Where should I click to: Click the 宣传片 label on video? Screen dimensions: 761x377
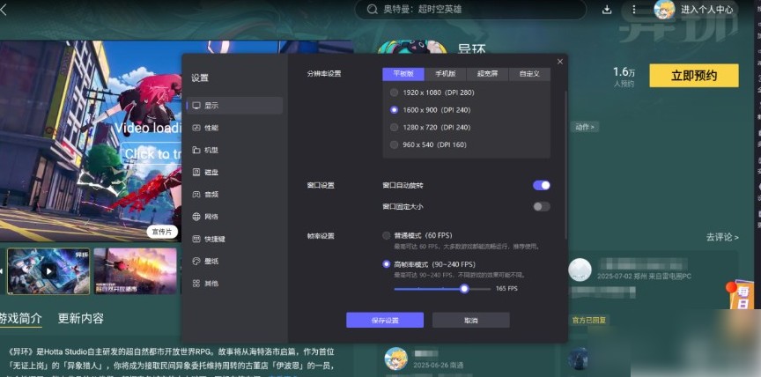coord(162,232)
